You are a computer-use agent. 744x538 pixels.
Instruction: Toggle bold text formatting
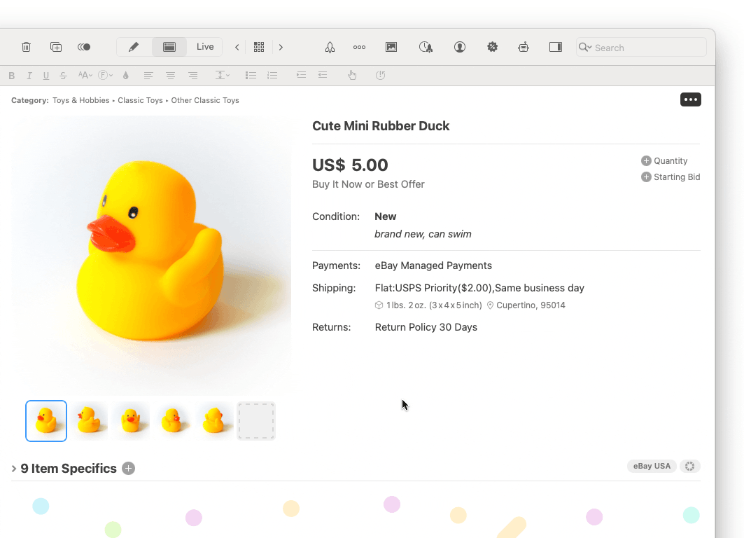pyautogui.click(x=11, y=76)
